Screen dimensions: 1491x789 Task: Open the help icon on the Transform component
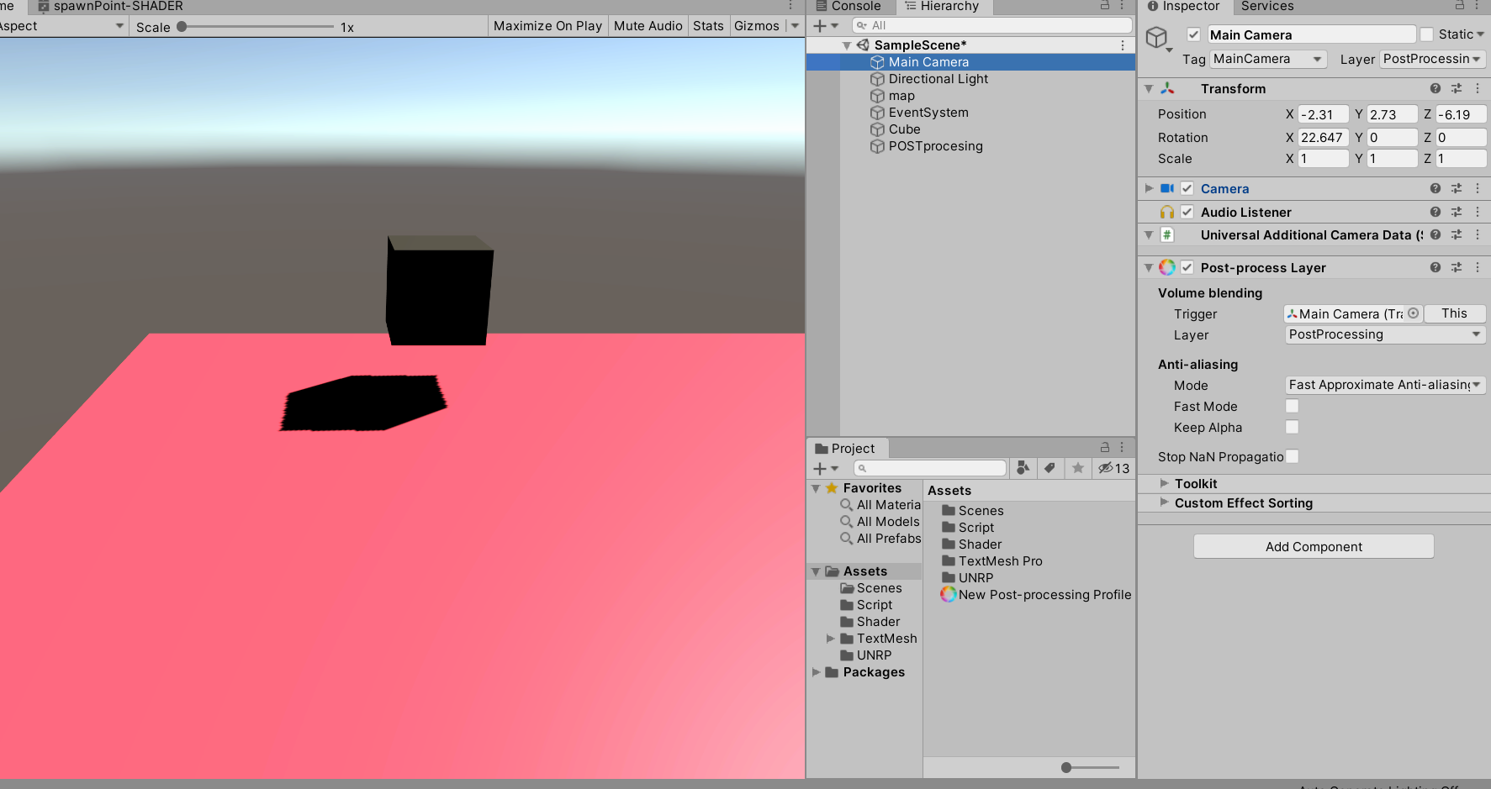pos(1435,88)
